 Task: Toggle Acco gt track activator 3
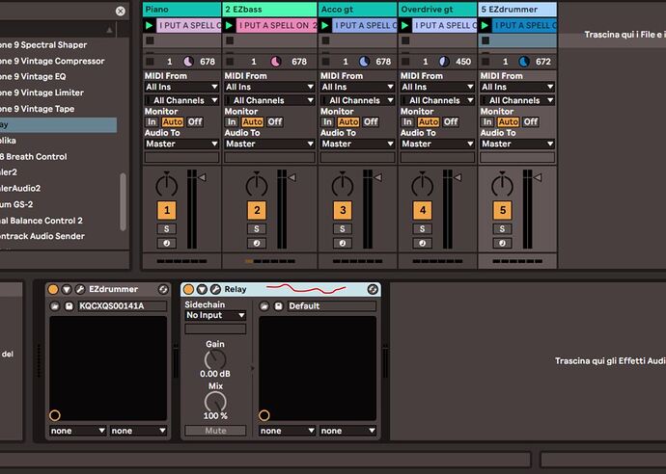point(343,210)
